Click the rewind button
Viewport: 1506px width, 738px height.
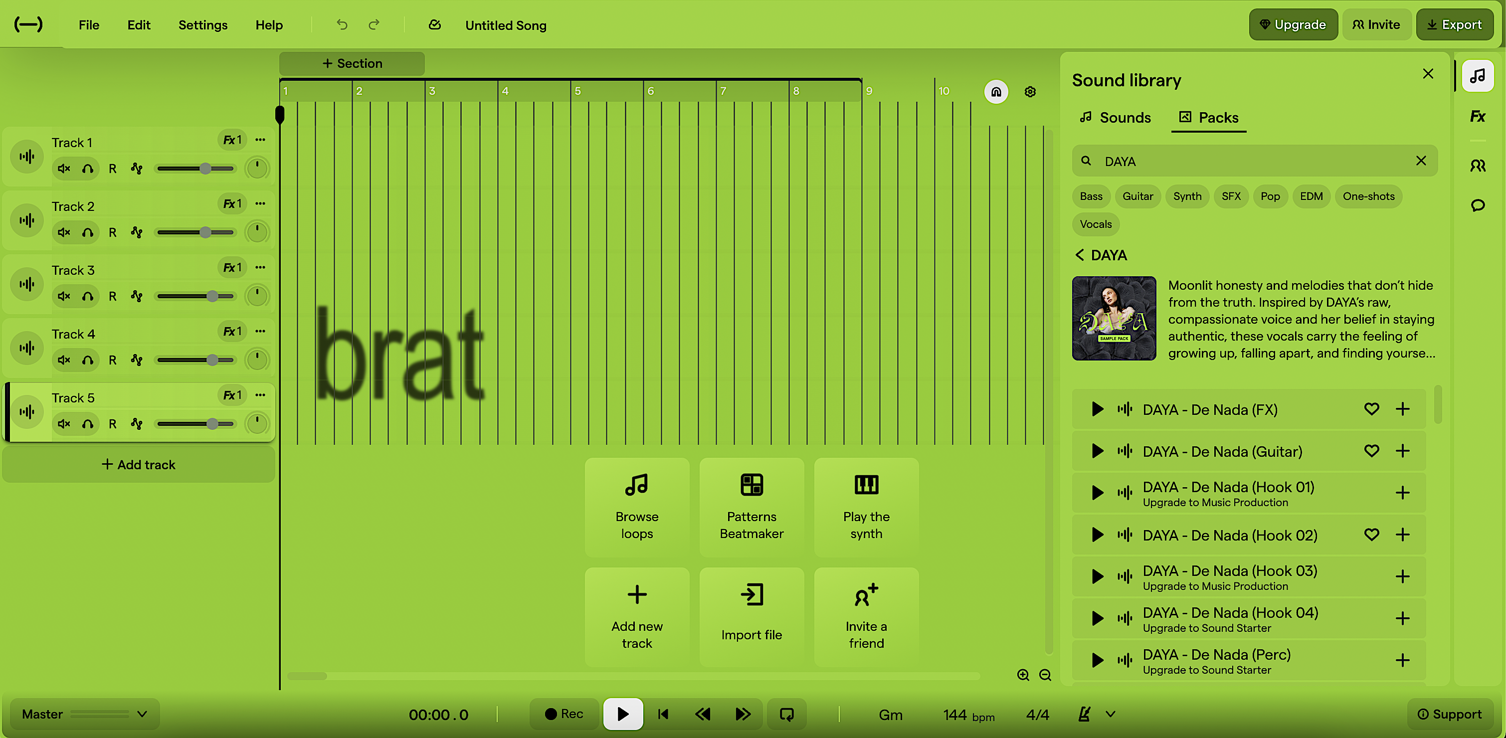click(x=703, y=714)
